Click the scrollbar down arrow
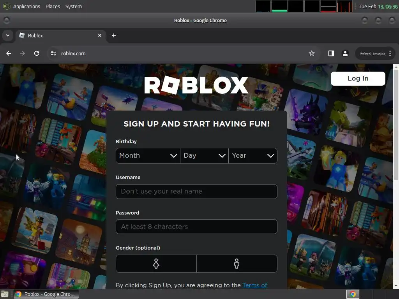 point(396,286)
